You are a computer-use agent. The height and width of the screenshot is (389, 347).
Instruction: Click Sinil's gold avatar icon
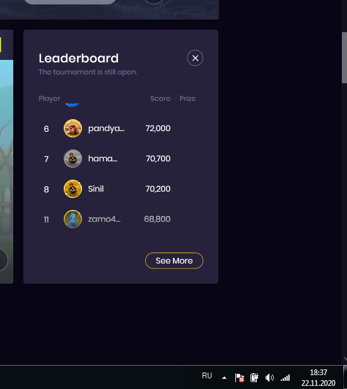(x=73, y=189)
